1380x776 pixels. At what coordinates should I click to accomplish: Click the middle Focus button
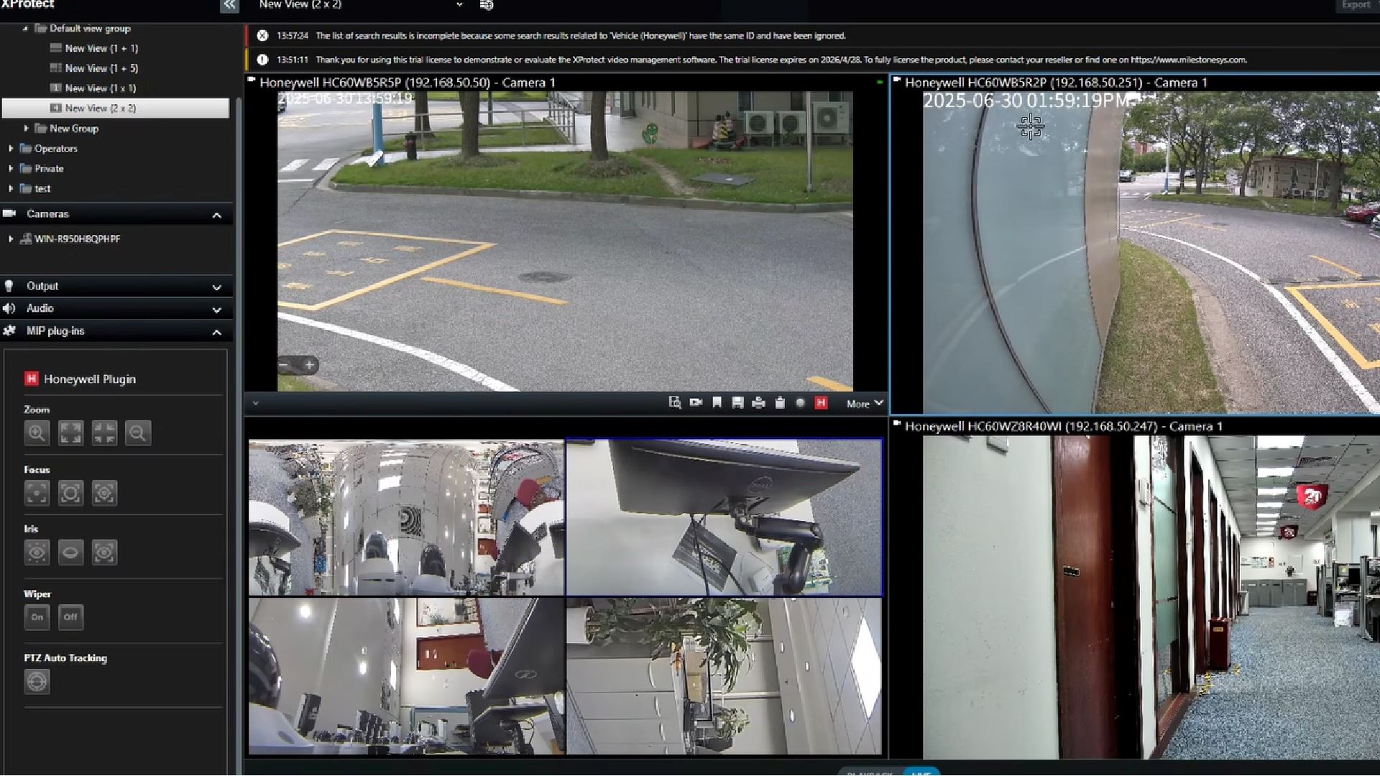pos(70,493)
